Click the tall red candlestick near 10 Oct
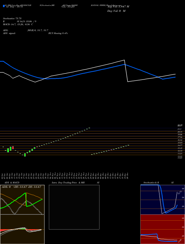Screen dimensions: 185x244 tap(13, 148)
